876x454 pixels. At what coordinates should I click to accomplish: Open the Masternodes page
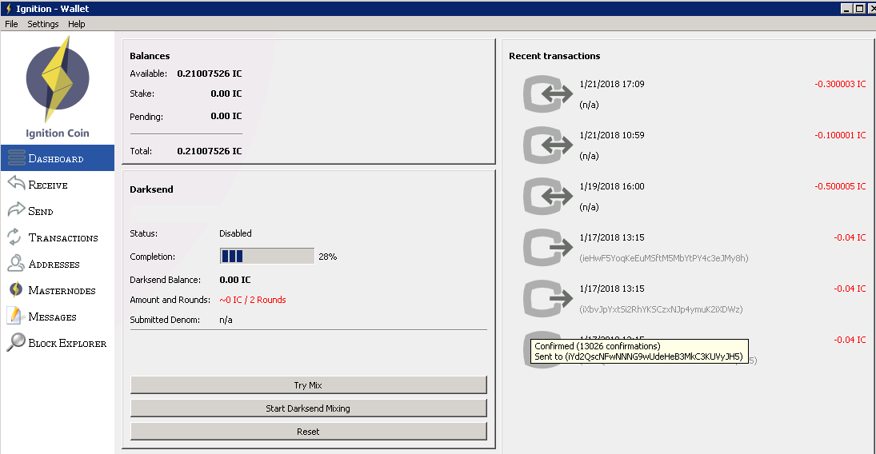click(58, 290)
